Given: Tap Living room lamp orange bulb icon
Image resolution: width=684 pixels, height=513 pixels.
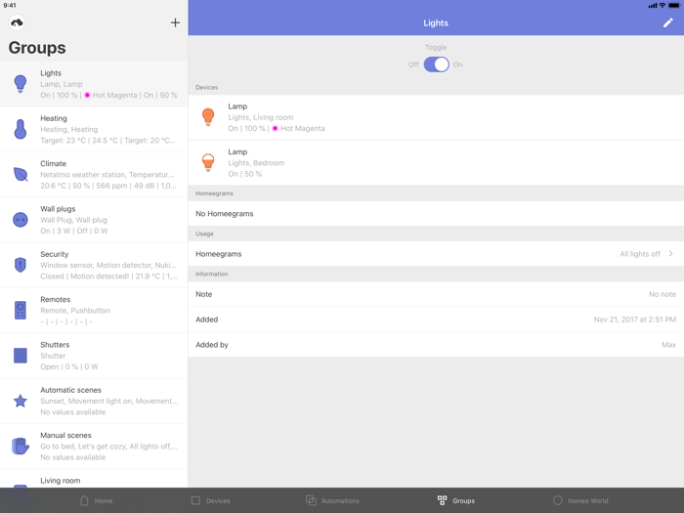Looking at the screenshot, I should pyautogui.click(x=208, y=117).
